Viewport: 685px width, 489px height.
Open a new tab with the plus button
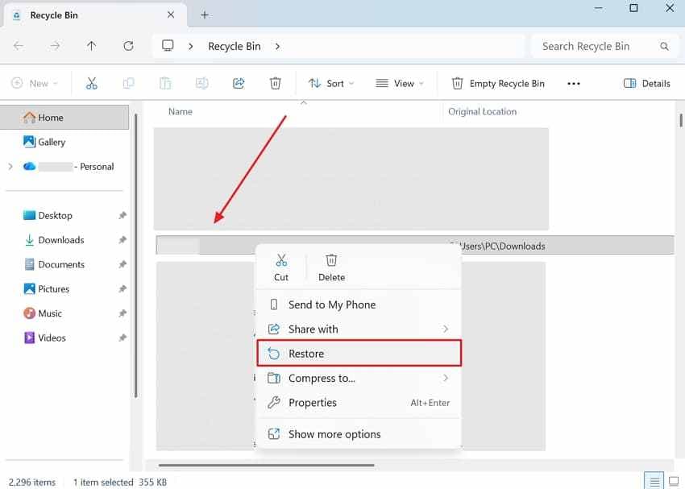(205, 15)
